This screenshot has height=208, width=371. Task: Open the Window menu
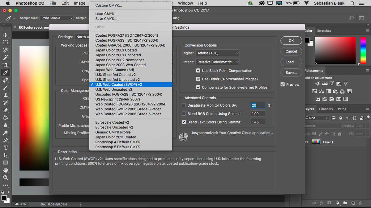click(185, 3)
